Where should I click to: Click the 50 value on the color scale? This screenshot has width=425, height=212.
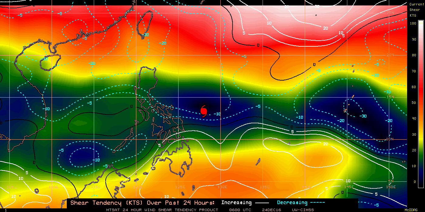coord(413,103)
